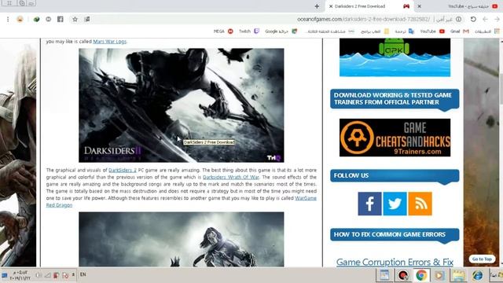Viewport: 503px width, 283px height.
Task: Click the Android APK banner
Action: coord(395,57)
